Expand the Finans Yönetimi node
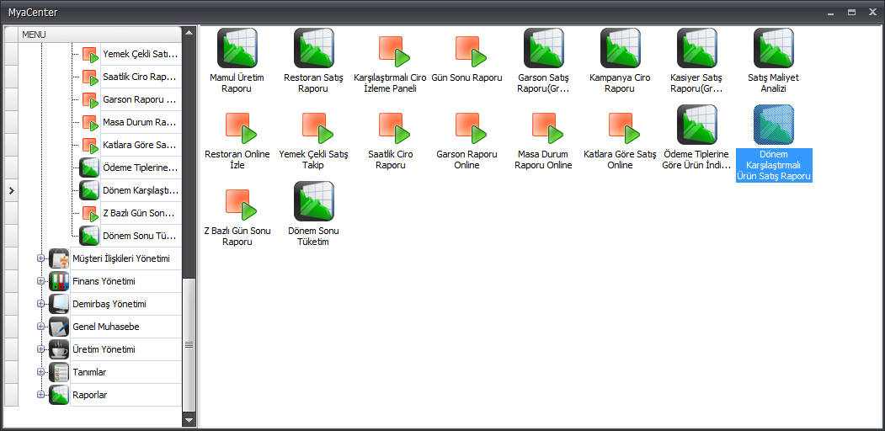This screenshot has width=885, height=431. (x=40, y=281)
